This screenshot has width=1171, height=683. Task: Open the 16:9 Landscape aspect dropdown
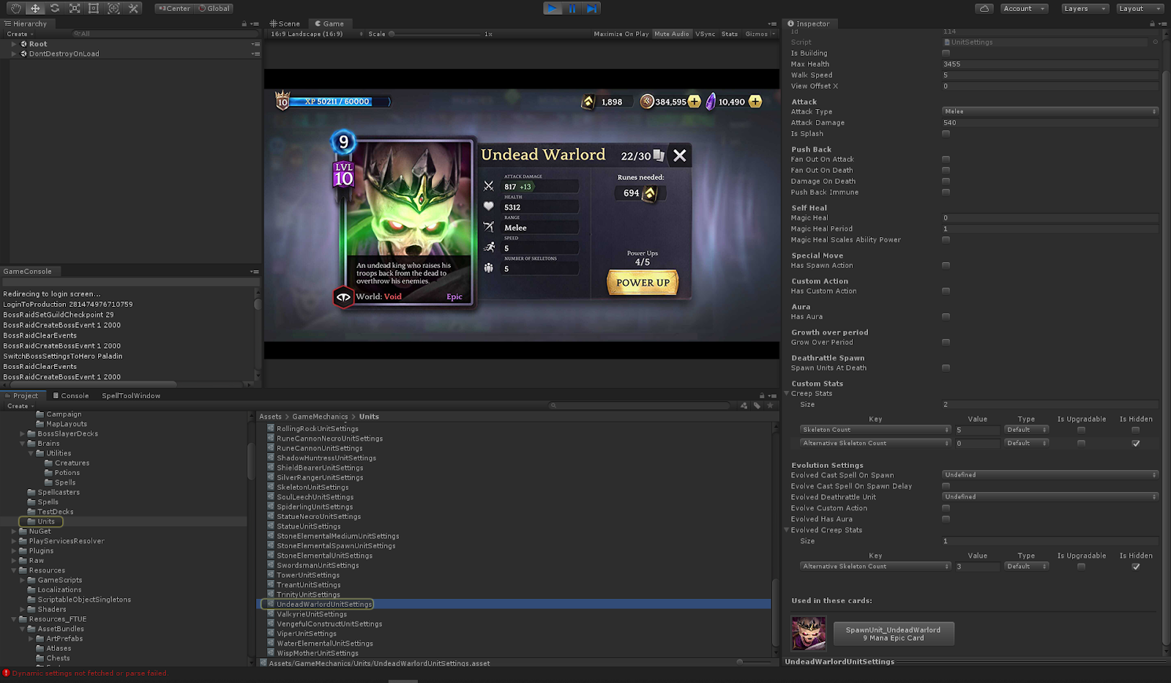317,34
